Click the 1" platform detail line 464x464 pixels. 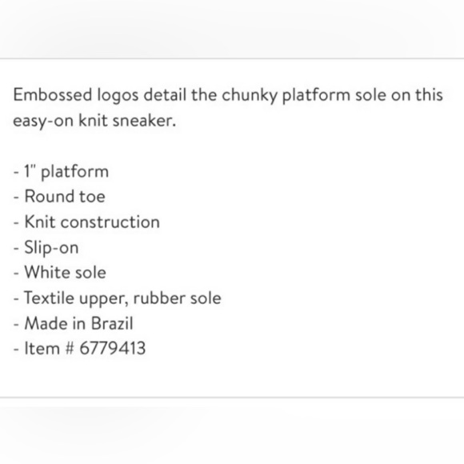(x=61, y=172)
